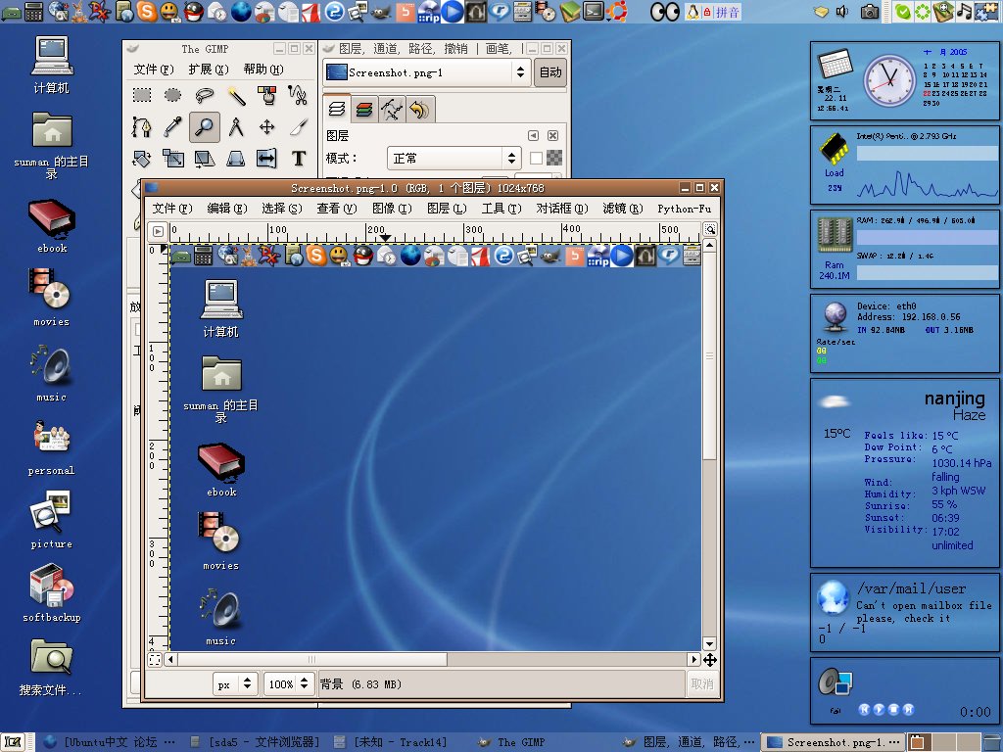Select the Select By Color tool
1003x752 pixels.
(267, 95)
